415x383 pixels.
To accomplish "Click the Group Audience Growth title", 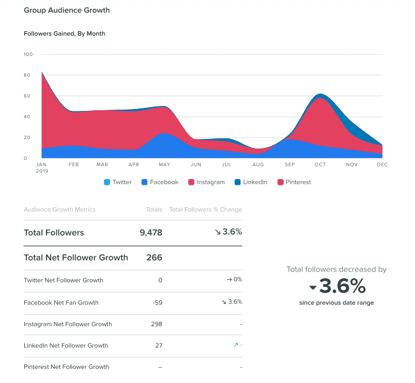I will (x=67, y=10).
